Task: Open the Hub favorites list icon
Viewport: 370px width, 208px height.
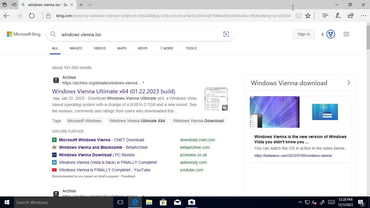Action: click(325, 16)
